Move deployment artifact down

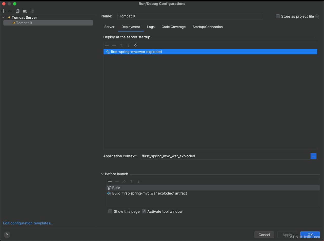point(128,45)
